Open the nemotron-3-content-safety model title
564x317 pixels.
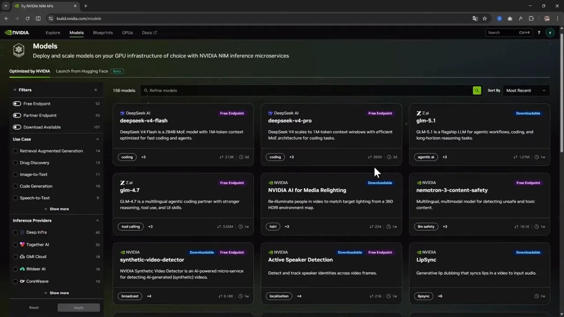tap(452, 190)
